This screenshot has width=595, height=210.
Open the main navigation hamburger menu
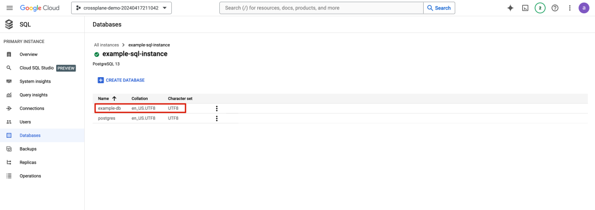[x=9, y=8]
